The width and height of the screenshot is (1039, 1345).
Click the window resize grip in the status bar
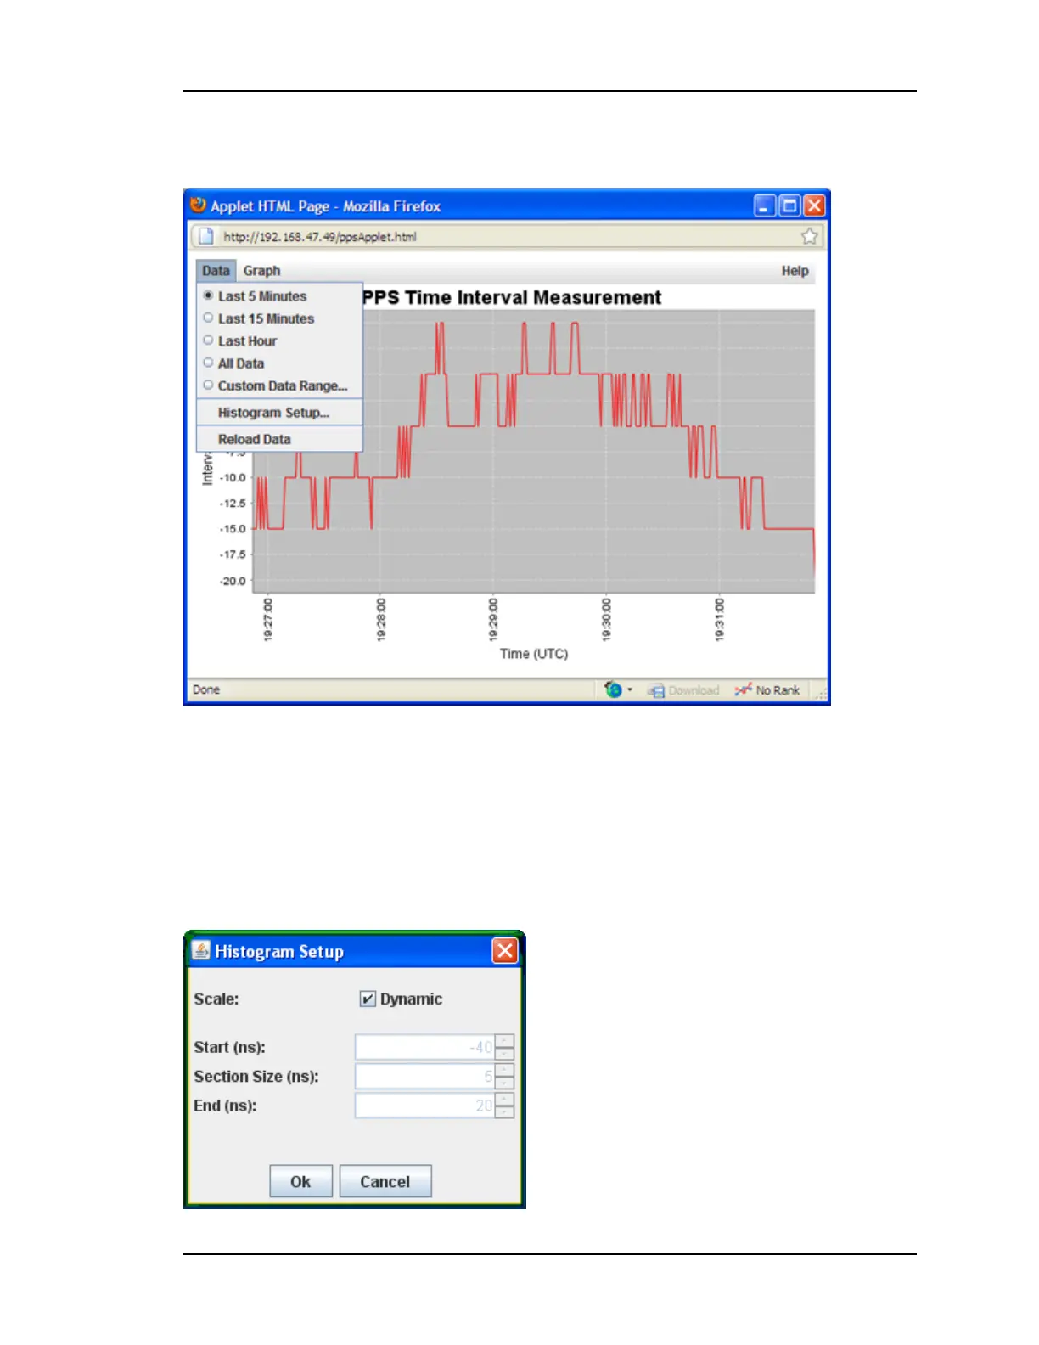(821, 695)
